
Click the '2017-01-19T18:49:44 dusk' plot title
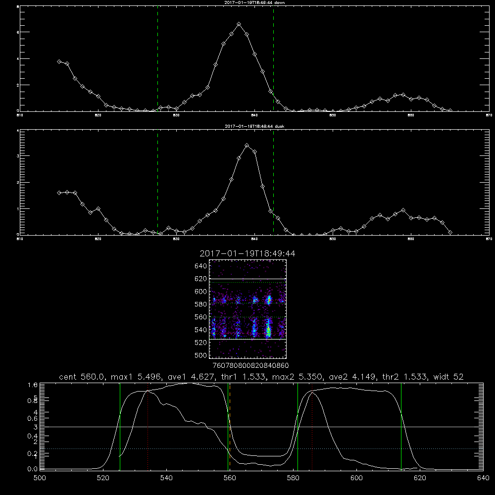254,126
